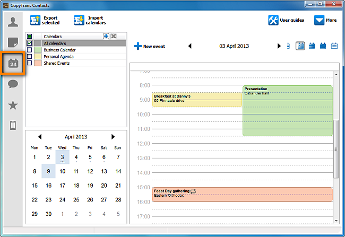Click Export selected button
This screenshot has width=345, height=237.
coord(45,20)
